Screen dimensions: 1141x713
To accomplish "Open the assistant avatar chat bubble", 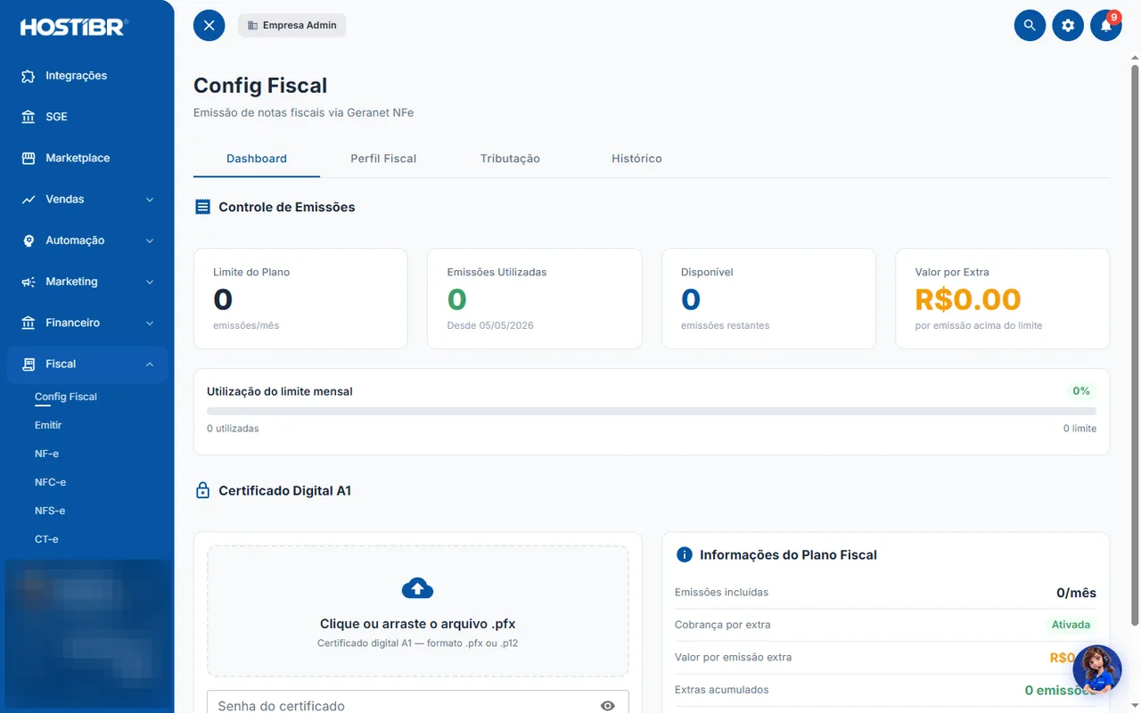I will 1096,669.
